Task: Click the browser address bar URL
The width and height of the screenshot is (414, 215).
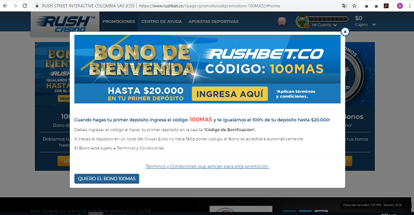Action: tap(209, 6)
